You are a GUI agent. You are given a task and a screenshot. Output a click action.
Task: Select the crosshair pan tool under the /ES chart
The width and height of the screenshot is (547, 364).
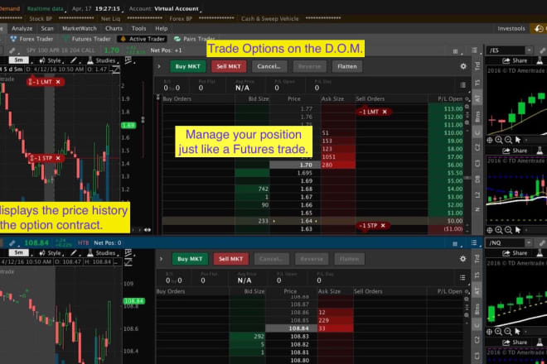click(490, 140)
